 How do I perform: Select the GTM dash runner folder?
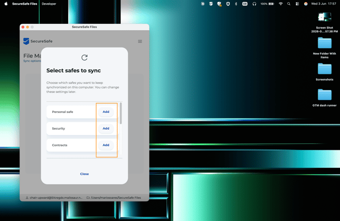[x=325, y=98]
